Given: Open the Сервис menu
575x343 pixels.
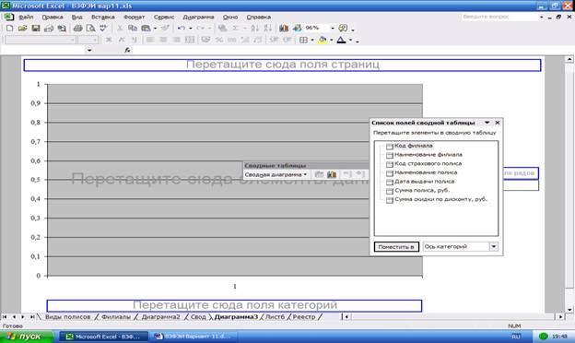Looking at the screenshot, I should pos(164,17).
